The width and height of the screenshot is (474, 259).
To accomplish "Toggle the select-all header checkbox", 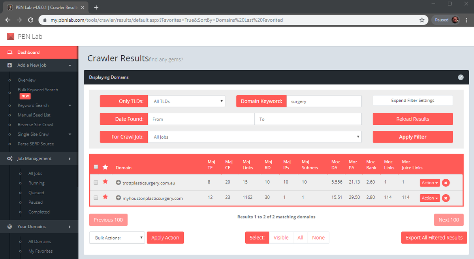I will coord(96,167).
